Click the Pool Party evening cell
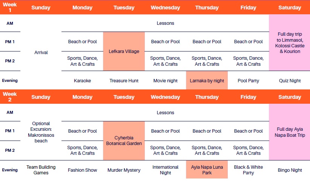 248,80
